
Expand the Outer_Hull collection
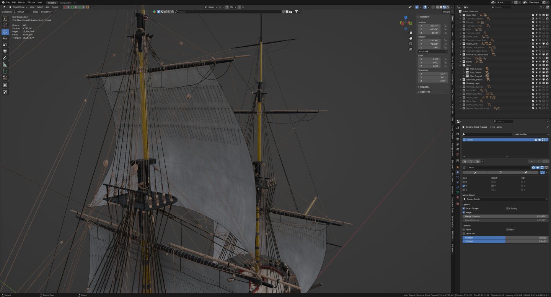pyautogui.click(x=461, y=15)
